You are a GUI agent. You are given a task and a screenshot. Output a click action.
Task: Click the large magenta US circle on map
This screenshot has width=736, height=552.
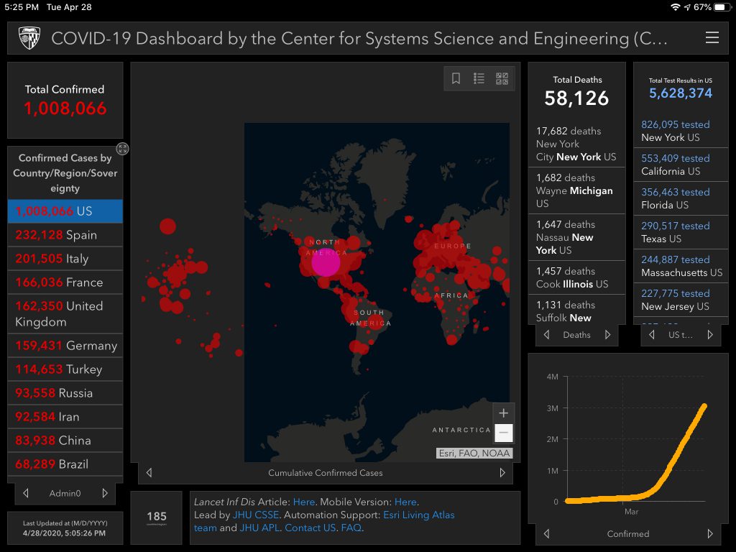coord(326,262)
